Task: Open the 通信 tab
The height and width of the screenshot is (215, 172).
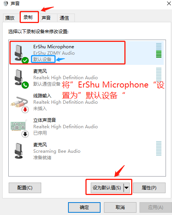Action: (64, 18)
